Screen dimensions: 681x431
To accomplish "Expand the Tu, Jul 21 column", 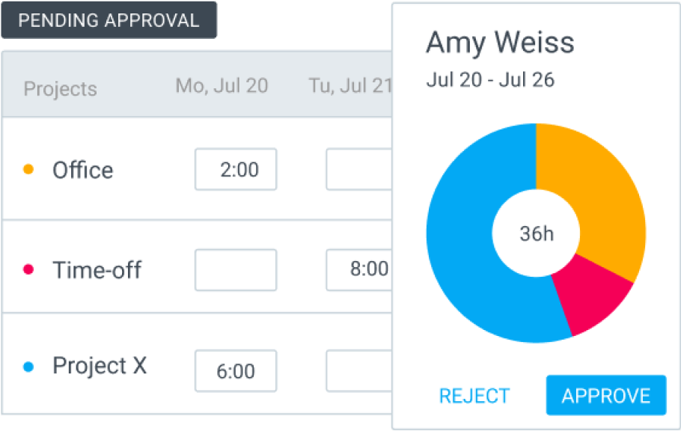I will click(x=349, y=85).
